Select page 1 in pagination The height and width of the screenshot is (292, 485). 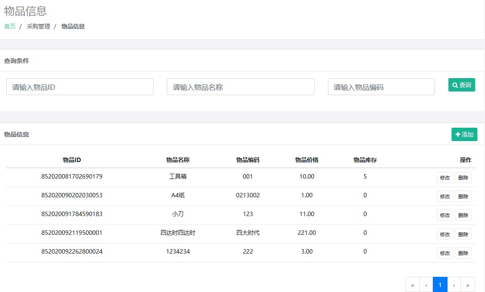[440, 285]
